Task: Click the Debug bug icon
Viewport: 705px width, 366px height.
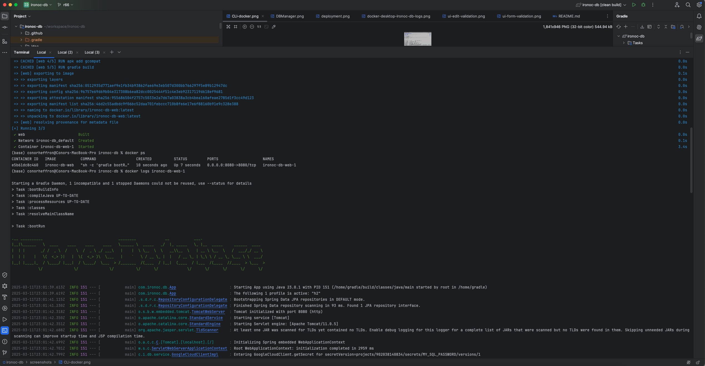Action: (643, 5)
